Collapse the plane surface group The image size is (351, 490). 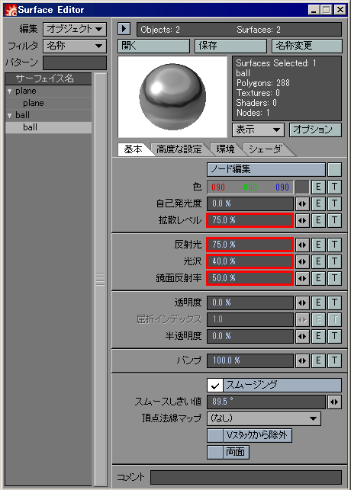click(x=10, y=91)
